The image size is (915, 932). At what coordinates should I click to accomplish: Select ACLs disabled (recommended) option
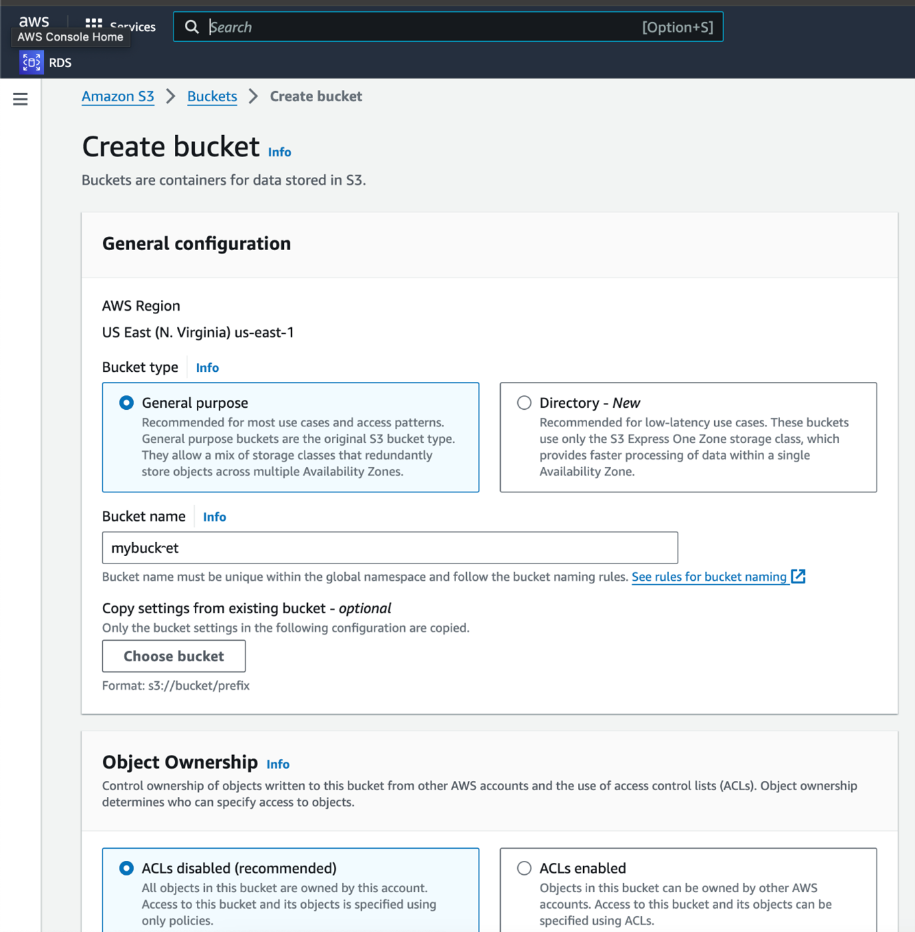pos(126,868)
